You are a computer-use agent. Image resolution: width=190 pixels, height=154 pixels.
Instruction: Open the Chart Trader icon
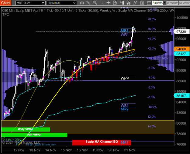tap(122, 3)
